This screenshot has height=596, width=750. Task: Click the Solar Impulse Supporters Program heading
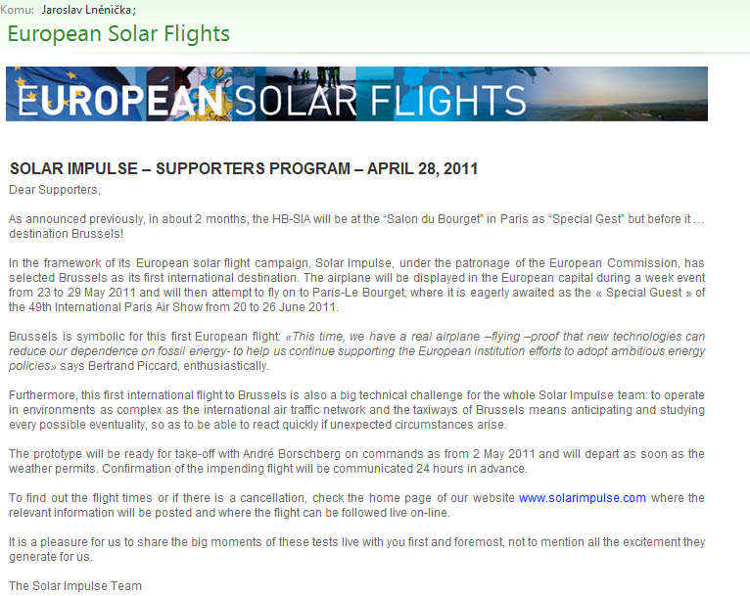244,168
